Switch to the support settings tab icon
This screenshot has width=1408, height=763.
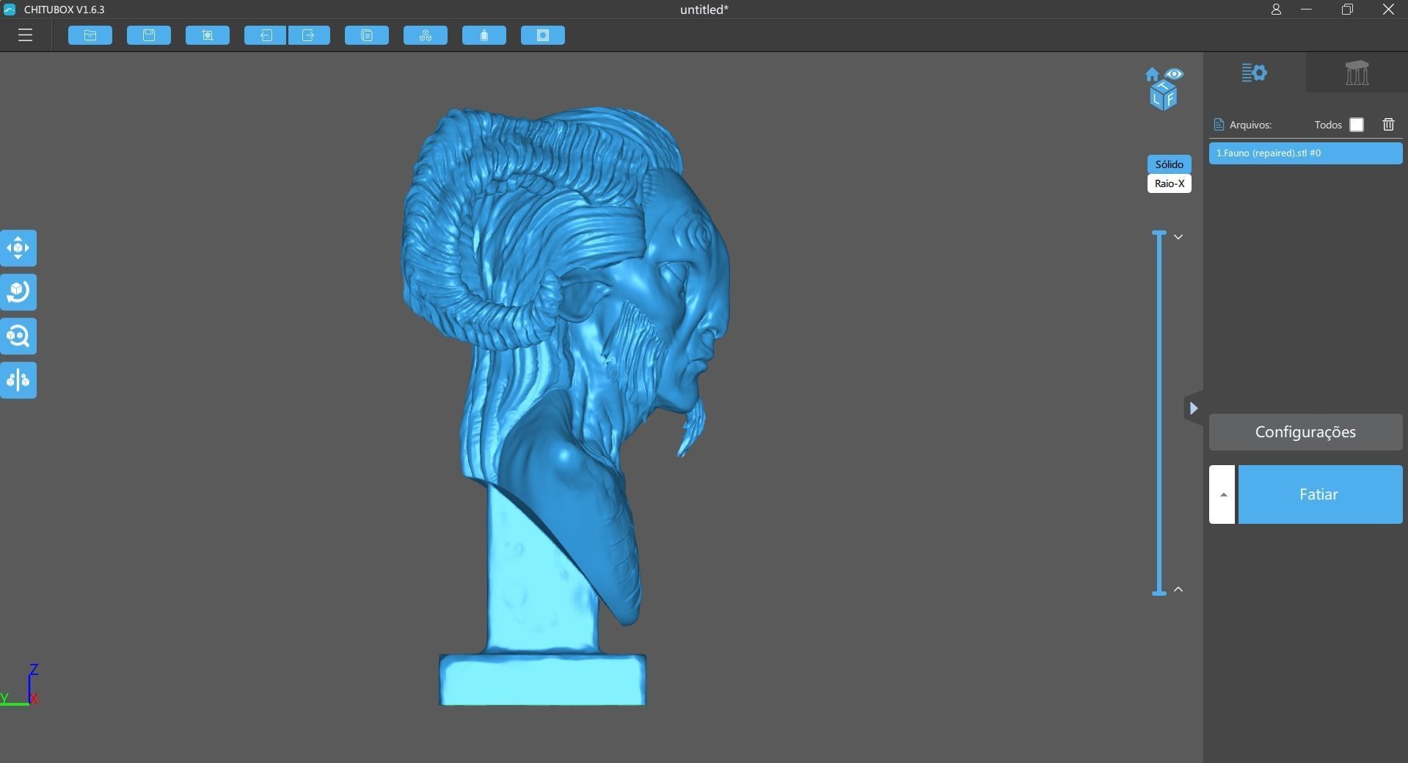tap(1357, 73)
